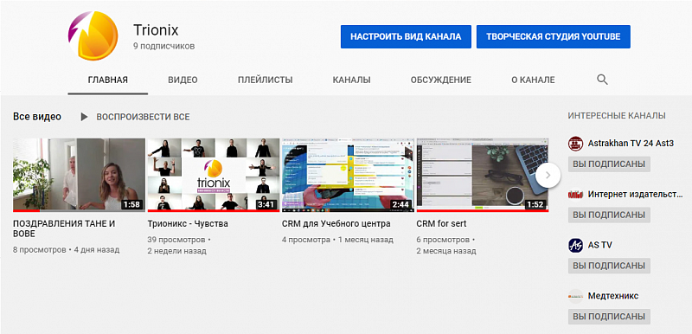Viewport: 692px width, 334px height.
Task: Switch to the Видео tab
Action: [x=183, y=80]
